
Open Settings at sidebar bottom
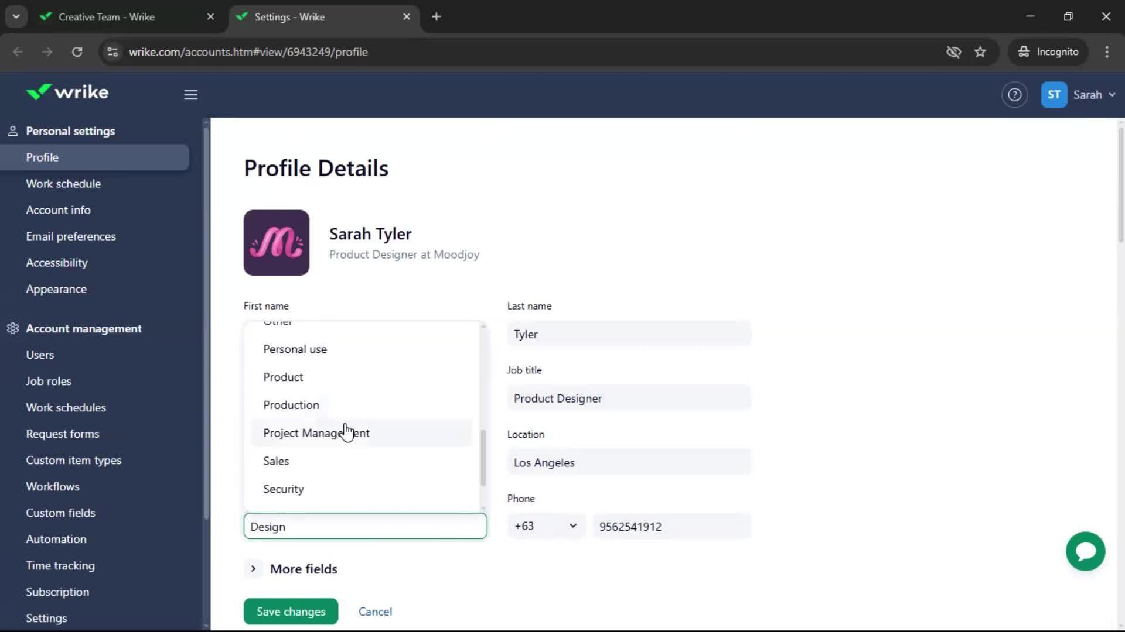click(46, 618)
